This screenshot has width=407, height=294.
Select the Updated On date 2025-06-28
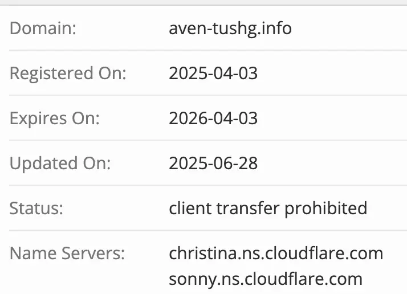tap(213, 163)
